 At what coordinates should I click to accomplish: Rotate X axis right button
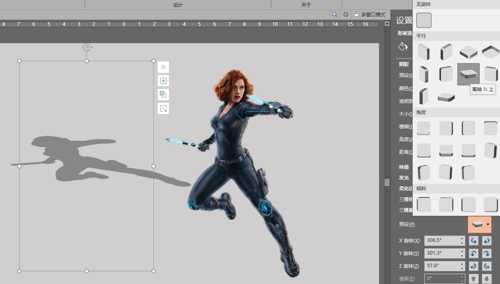pos(486,241)
